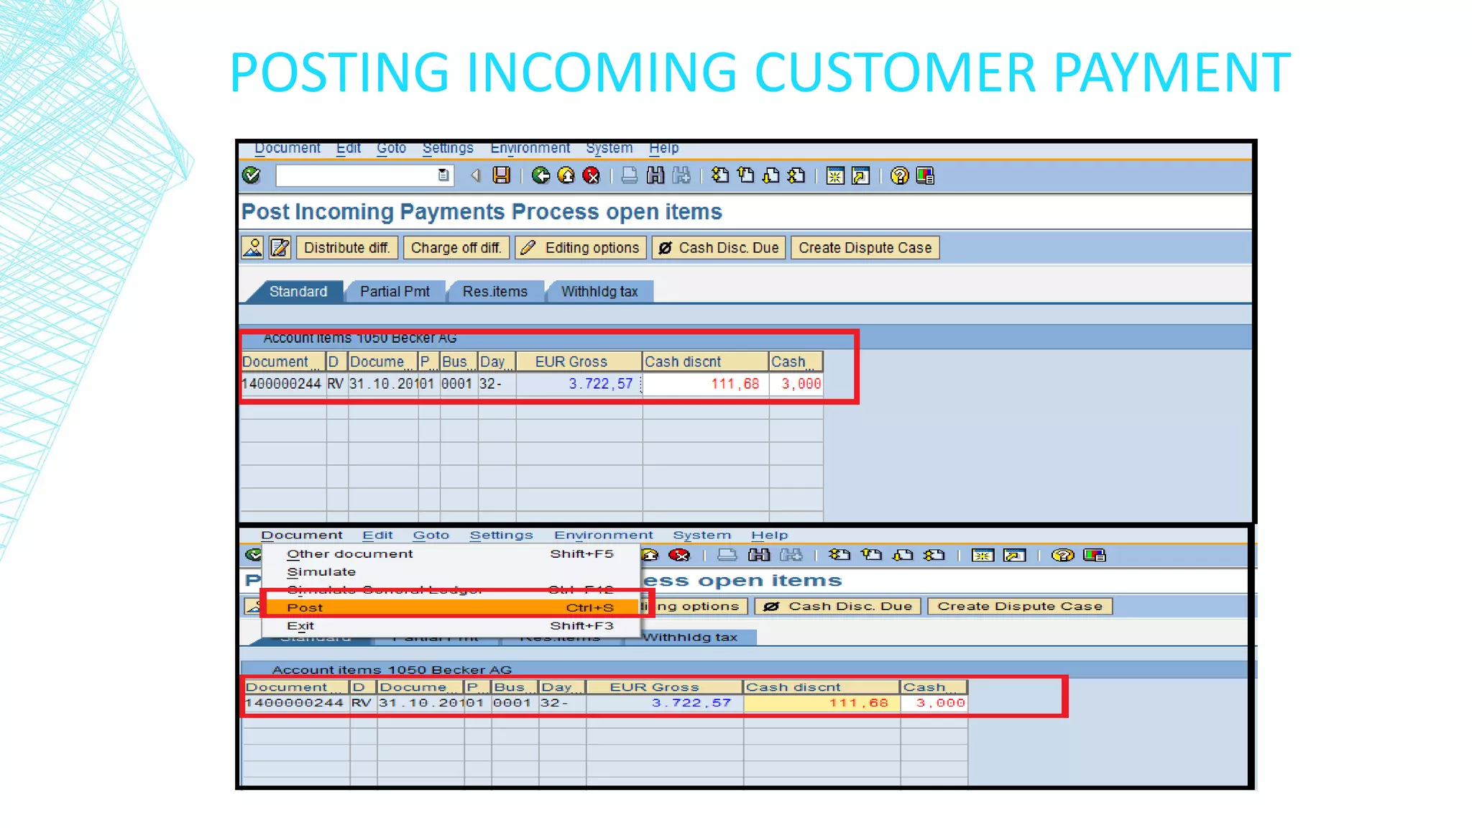Choose Other document menu entry
The height and width of the screenshot is (828, 1472).
451,553
